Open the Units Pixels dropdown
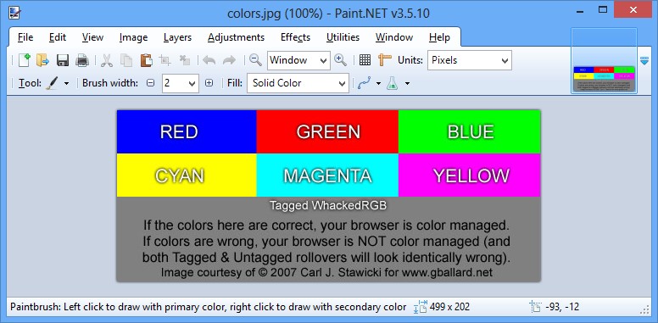658x323 pixels. [470, 60]
